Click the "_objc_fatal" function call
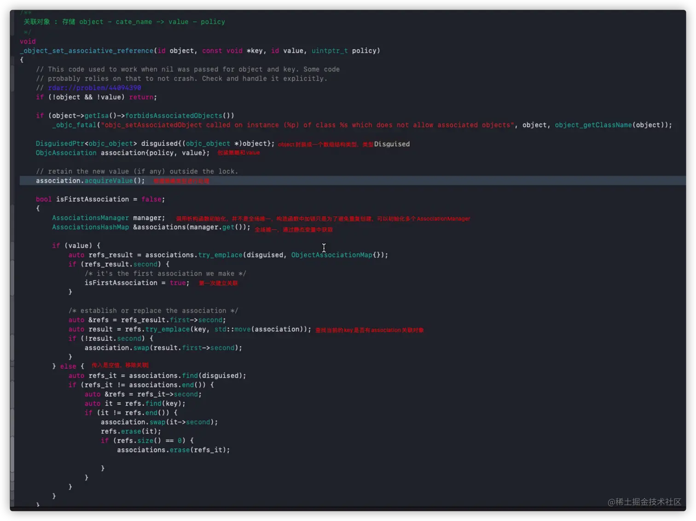This screenshot has width=696, height=521. (75, 125)
